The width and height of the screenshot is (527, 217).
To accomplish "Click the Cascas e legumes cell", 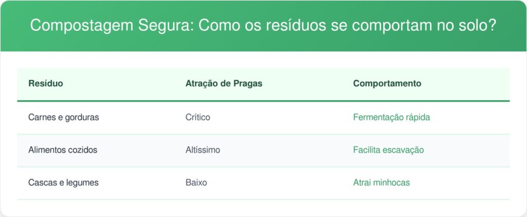I will (63, 183).
